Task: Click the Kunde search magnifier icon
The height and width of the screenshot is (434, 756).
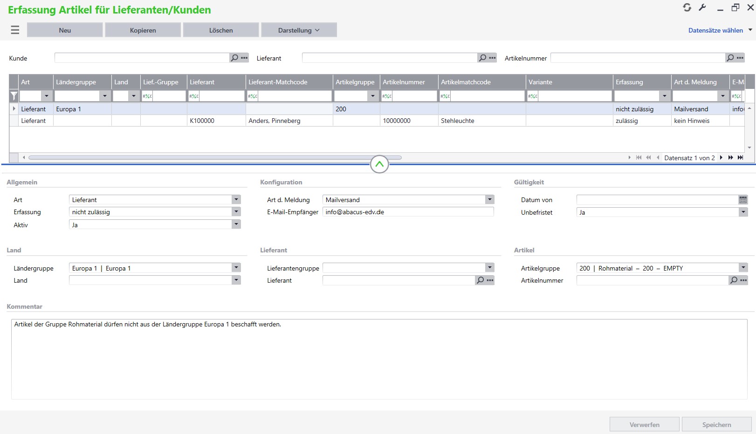Action: pos(234,58)
